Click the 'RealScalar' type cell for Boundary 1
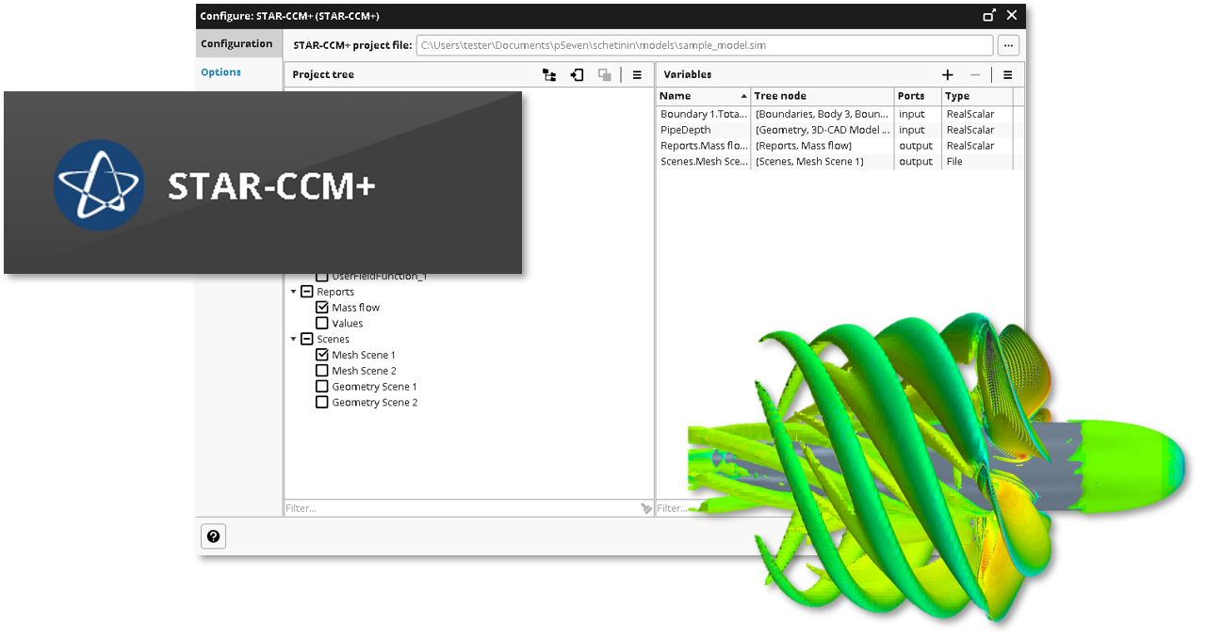The width and height of the screenshot is (1206, 639). 978,114
